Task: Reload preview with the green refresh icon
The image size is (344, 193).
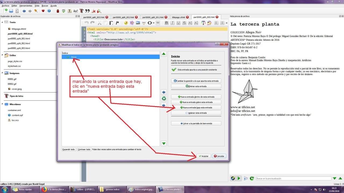Action: pyautogui.click(x=252, y=178)
